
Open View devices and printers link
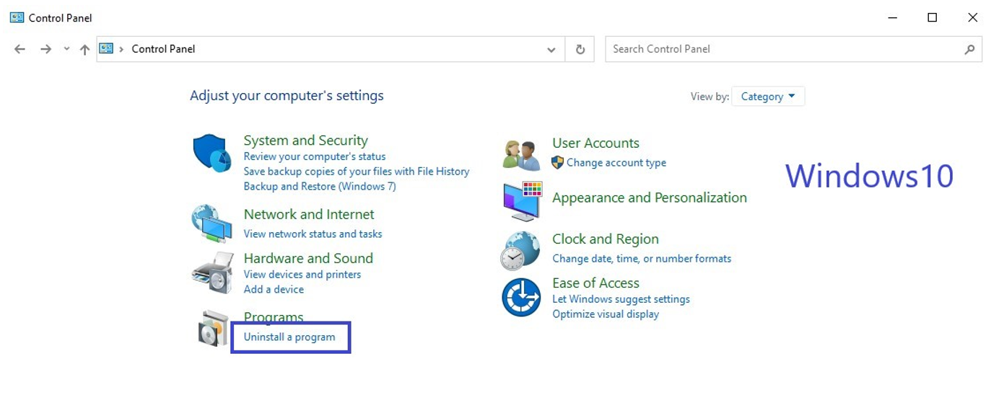(302, 274)
